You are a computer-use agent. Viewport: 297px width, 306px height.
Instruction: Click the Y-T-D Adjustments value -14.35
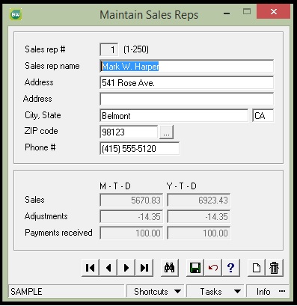click(x=199, y=216)
